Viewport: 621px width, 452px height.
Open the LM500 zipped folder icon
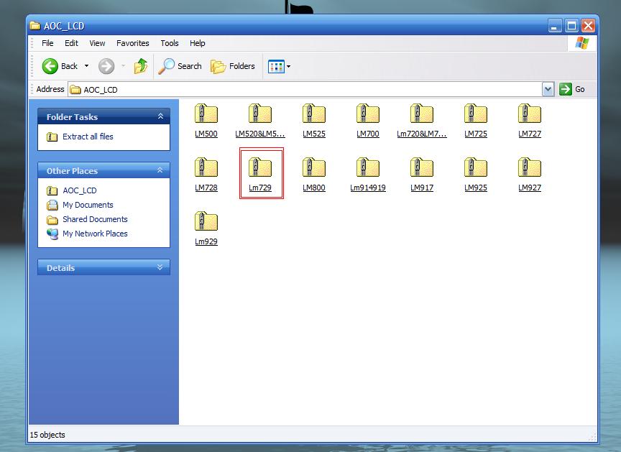[x=206, y=114]
